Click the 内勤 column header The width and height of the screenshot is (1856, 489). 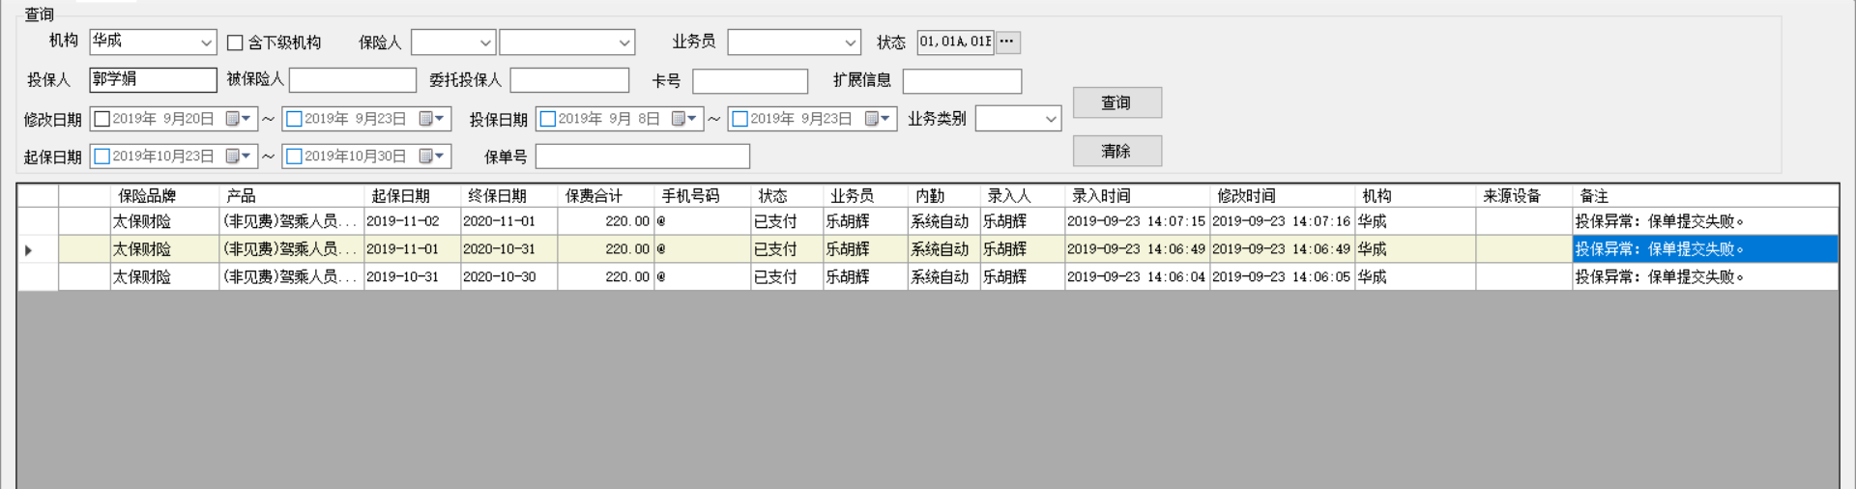[x=943, y=196]
